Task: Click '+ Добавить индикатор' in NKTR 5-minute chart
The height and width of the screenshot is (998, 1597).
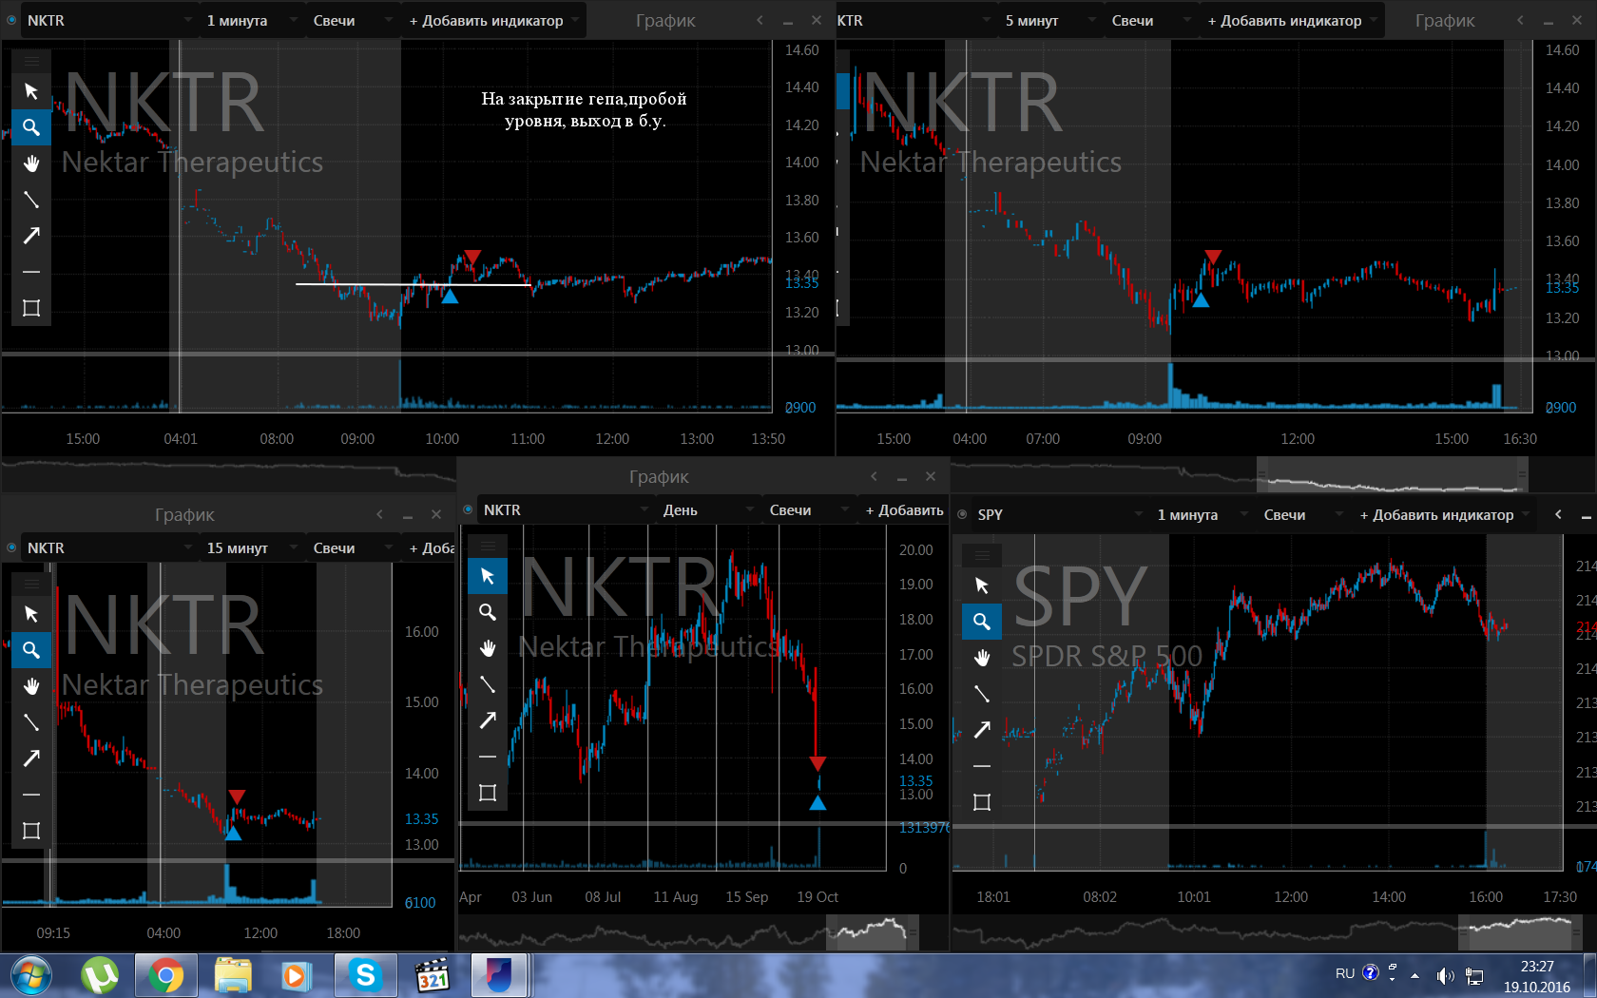Action: (1292, 20)
